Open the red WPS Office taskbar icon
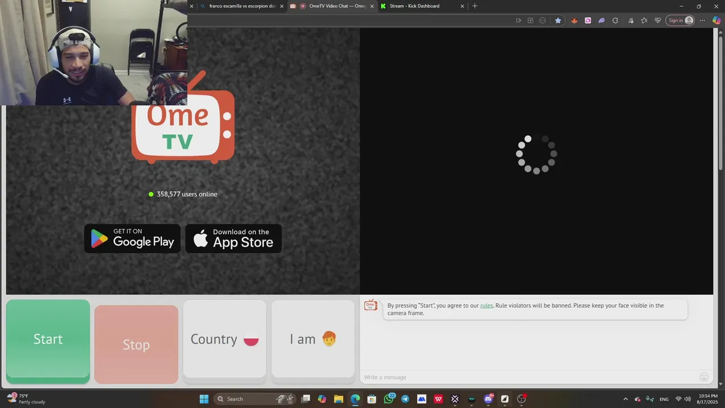Image resolution: width=725 pixels, height=408 pixels. coord(438,399)
